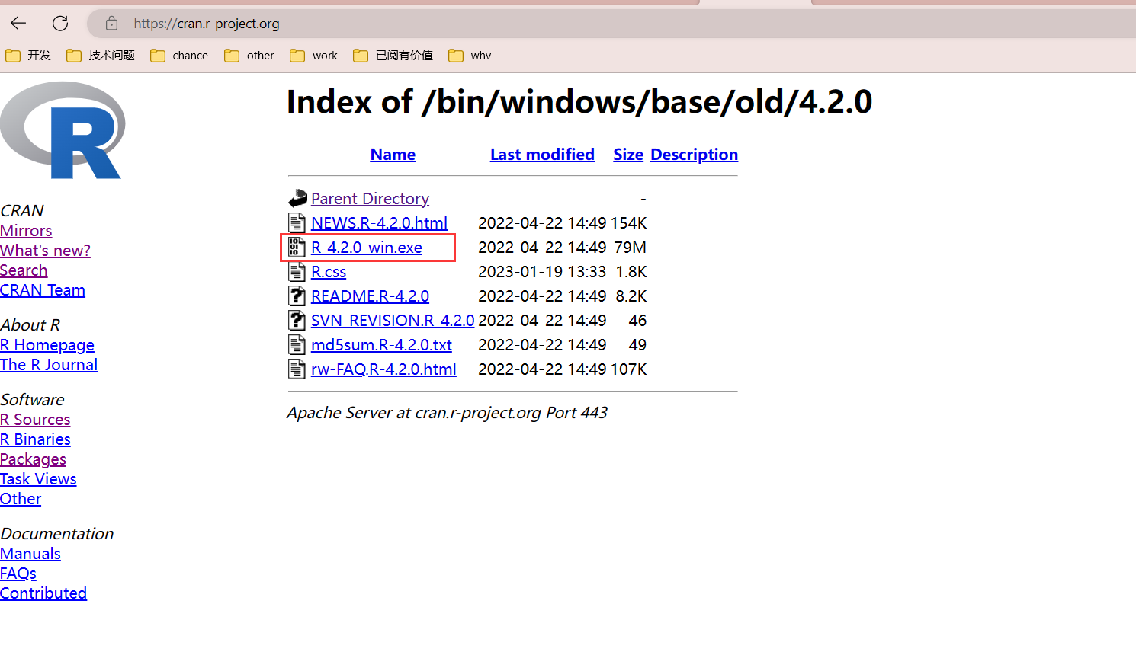
Task: Open the R.css file link
Action: [329, 272]
